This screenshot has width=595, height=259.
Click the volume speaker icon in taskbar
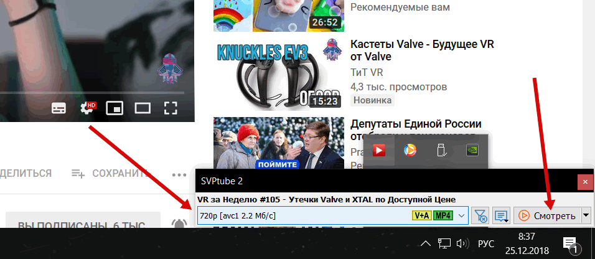tap(462, 243)
